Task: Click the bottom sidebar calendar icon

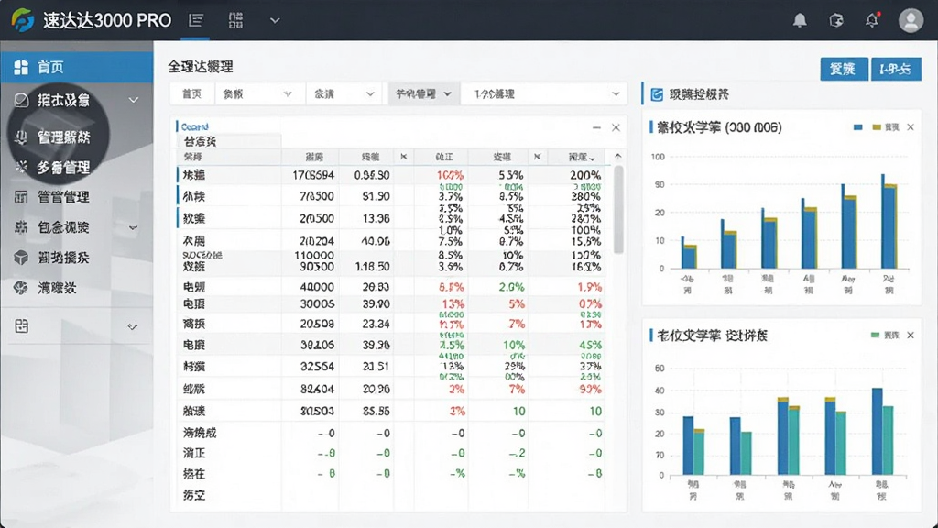Action: pyautogui.click(x=22, y=326)
